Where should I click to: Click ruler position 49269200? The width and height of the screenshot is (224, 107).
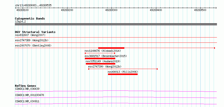coord(67,10)
